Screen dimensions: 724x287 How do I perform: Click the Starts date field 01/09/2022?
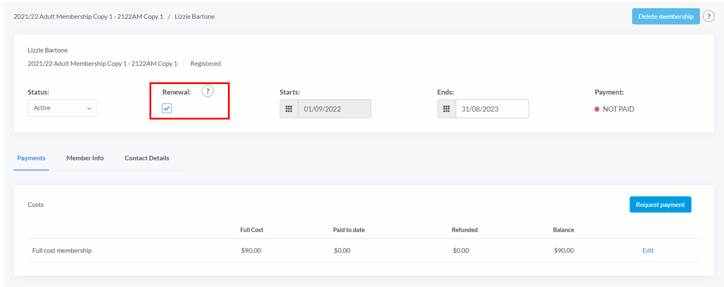335,109
